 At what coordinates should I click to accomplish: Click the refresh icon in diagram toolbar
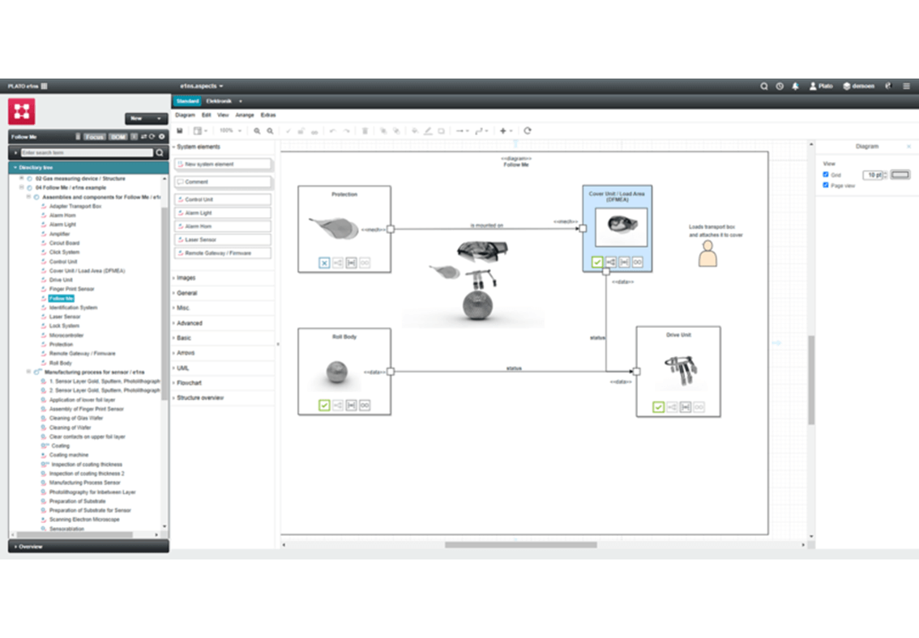pyautogui.click(x=528, y=130)
